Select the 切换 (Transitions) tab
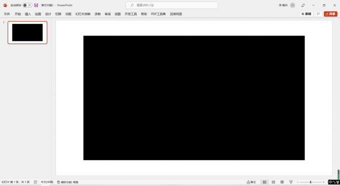The width and height of the screenshot is (340, 186). [x=58, y=14]
